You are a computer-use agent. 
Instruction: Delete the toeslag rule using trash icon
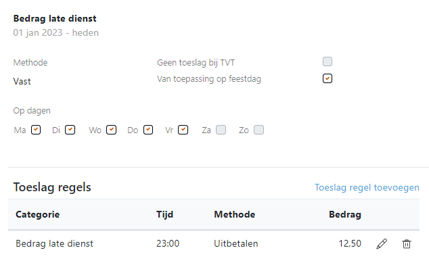pos(407,244)
